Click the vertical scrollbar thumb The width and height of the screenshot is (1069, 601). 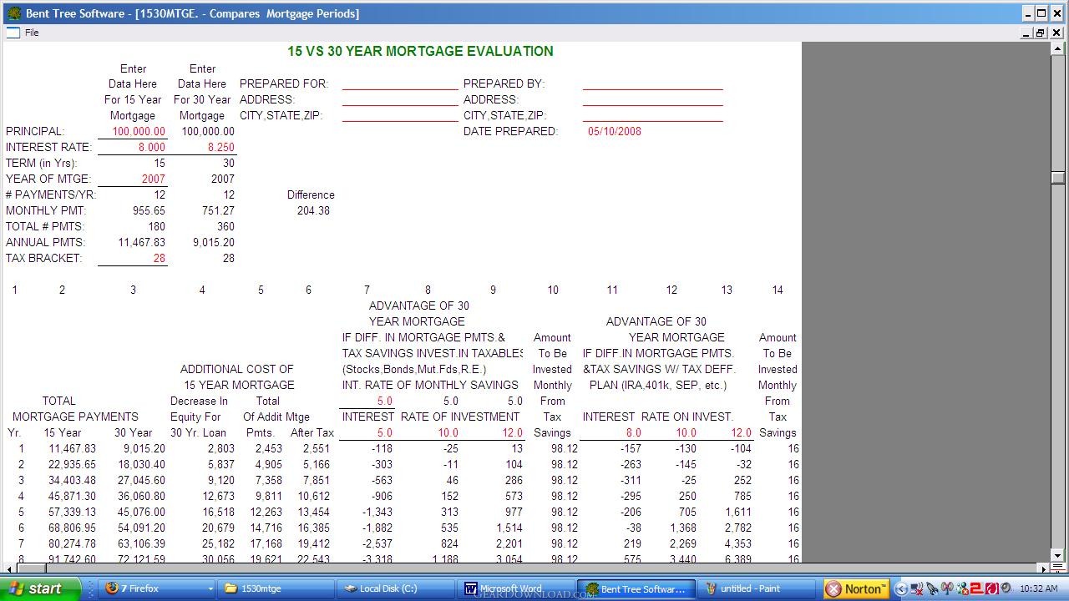point(1058,177)
